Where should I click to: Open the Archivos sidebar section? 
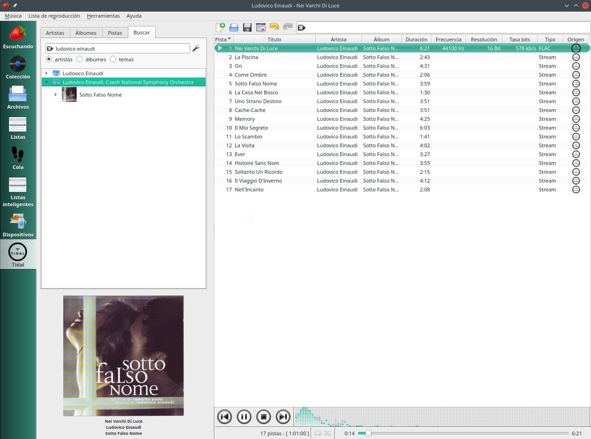pyautogui.click(x=18, y=98)
